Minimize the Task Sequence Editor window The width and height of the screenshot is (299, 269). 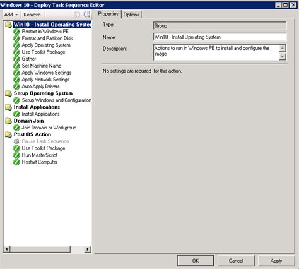[x=278, y=5]
